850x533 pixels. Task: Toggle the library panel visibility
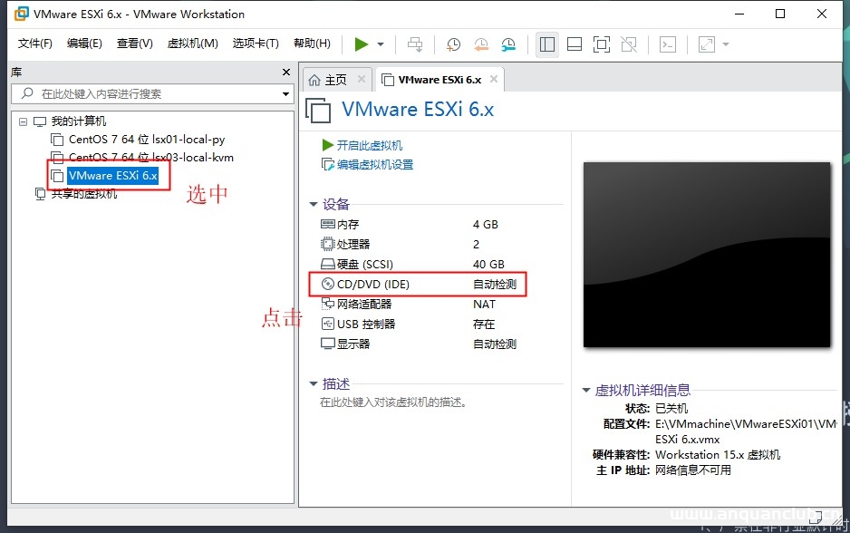pos(546,44)
